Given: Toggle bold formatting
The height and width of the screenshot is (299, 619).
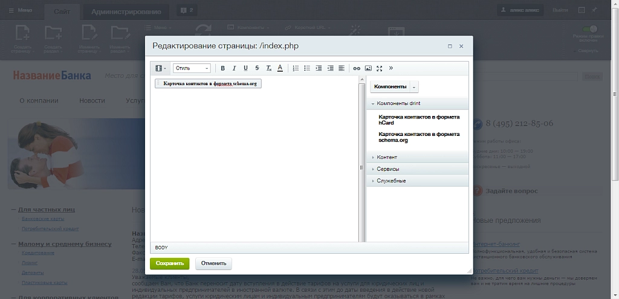Looking at the screenshot, I should click(222, 68).
